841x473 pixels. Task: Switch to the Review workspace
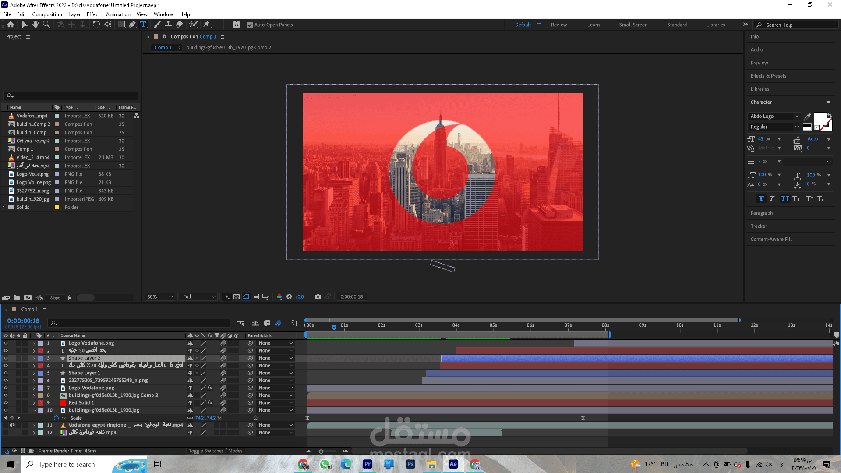click(x=559, y=25)
